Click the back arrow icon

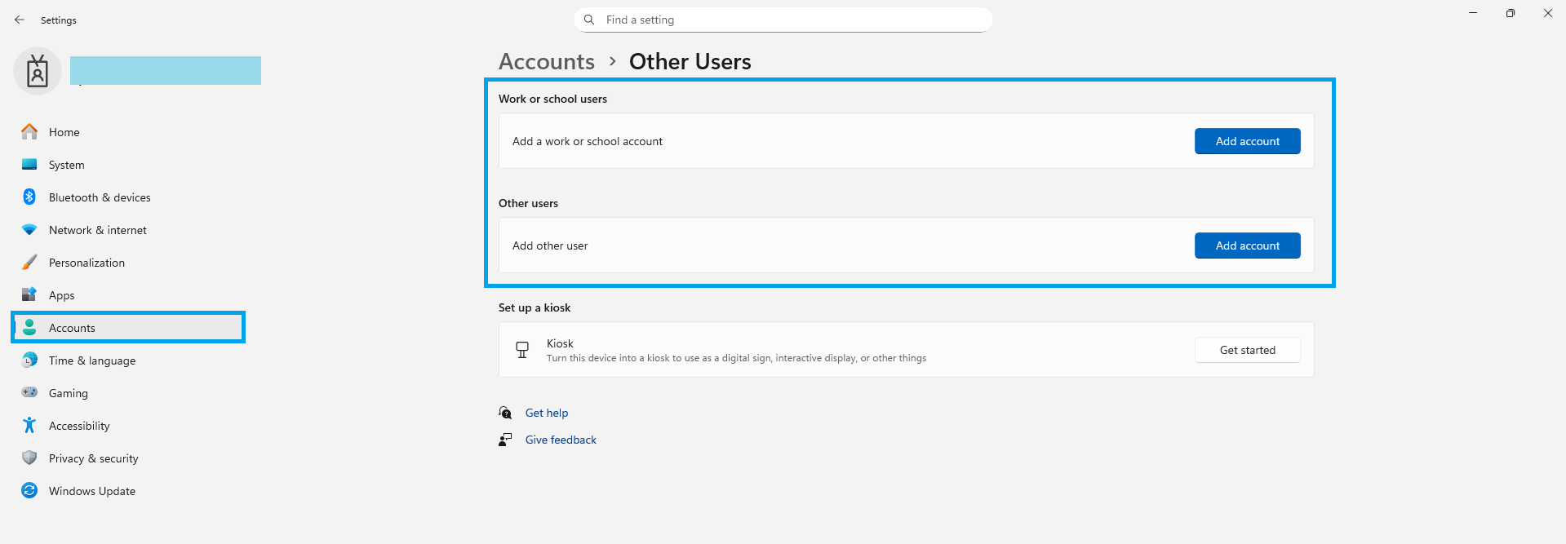[20, 20]
